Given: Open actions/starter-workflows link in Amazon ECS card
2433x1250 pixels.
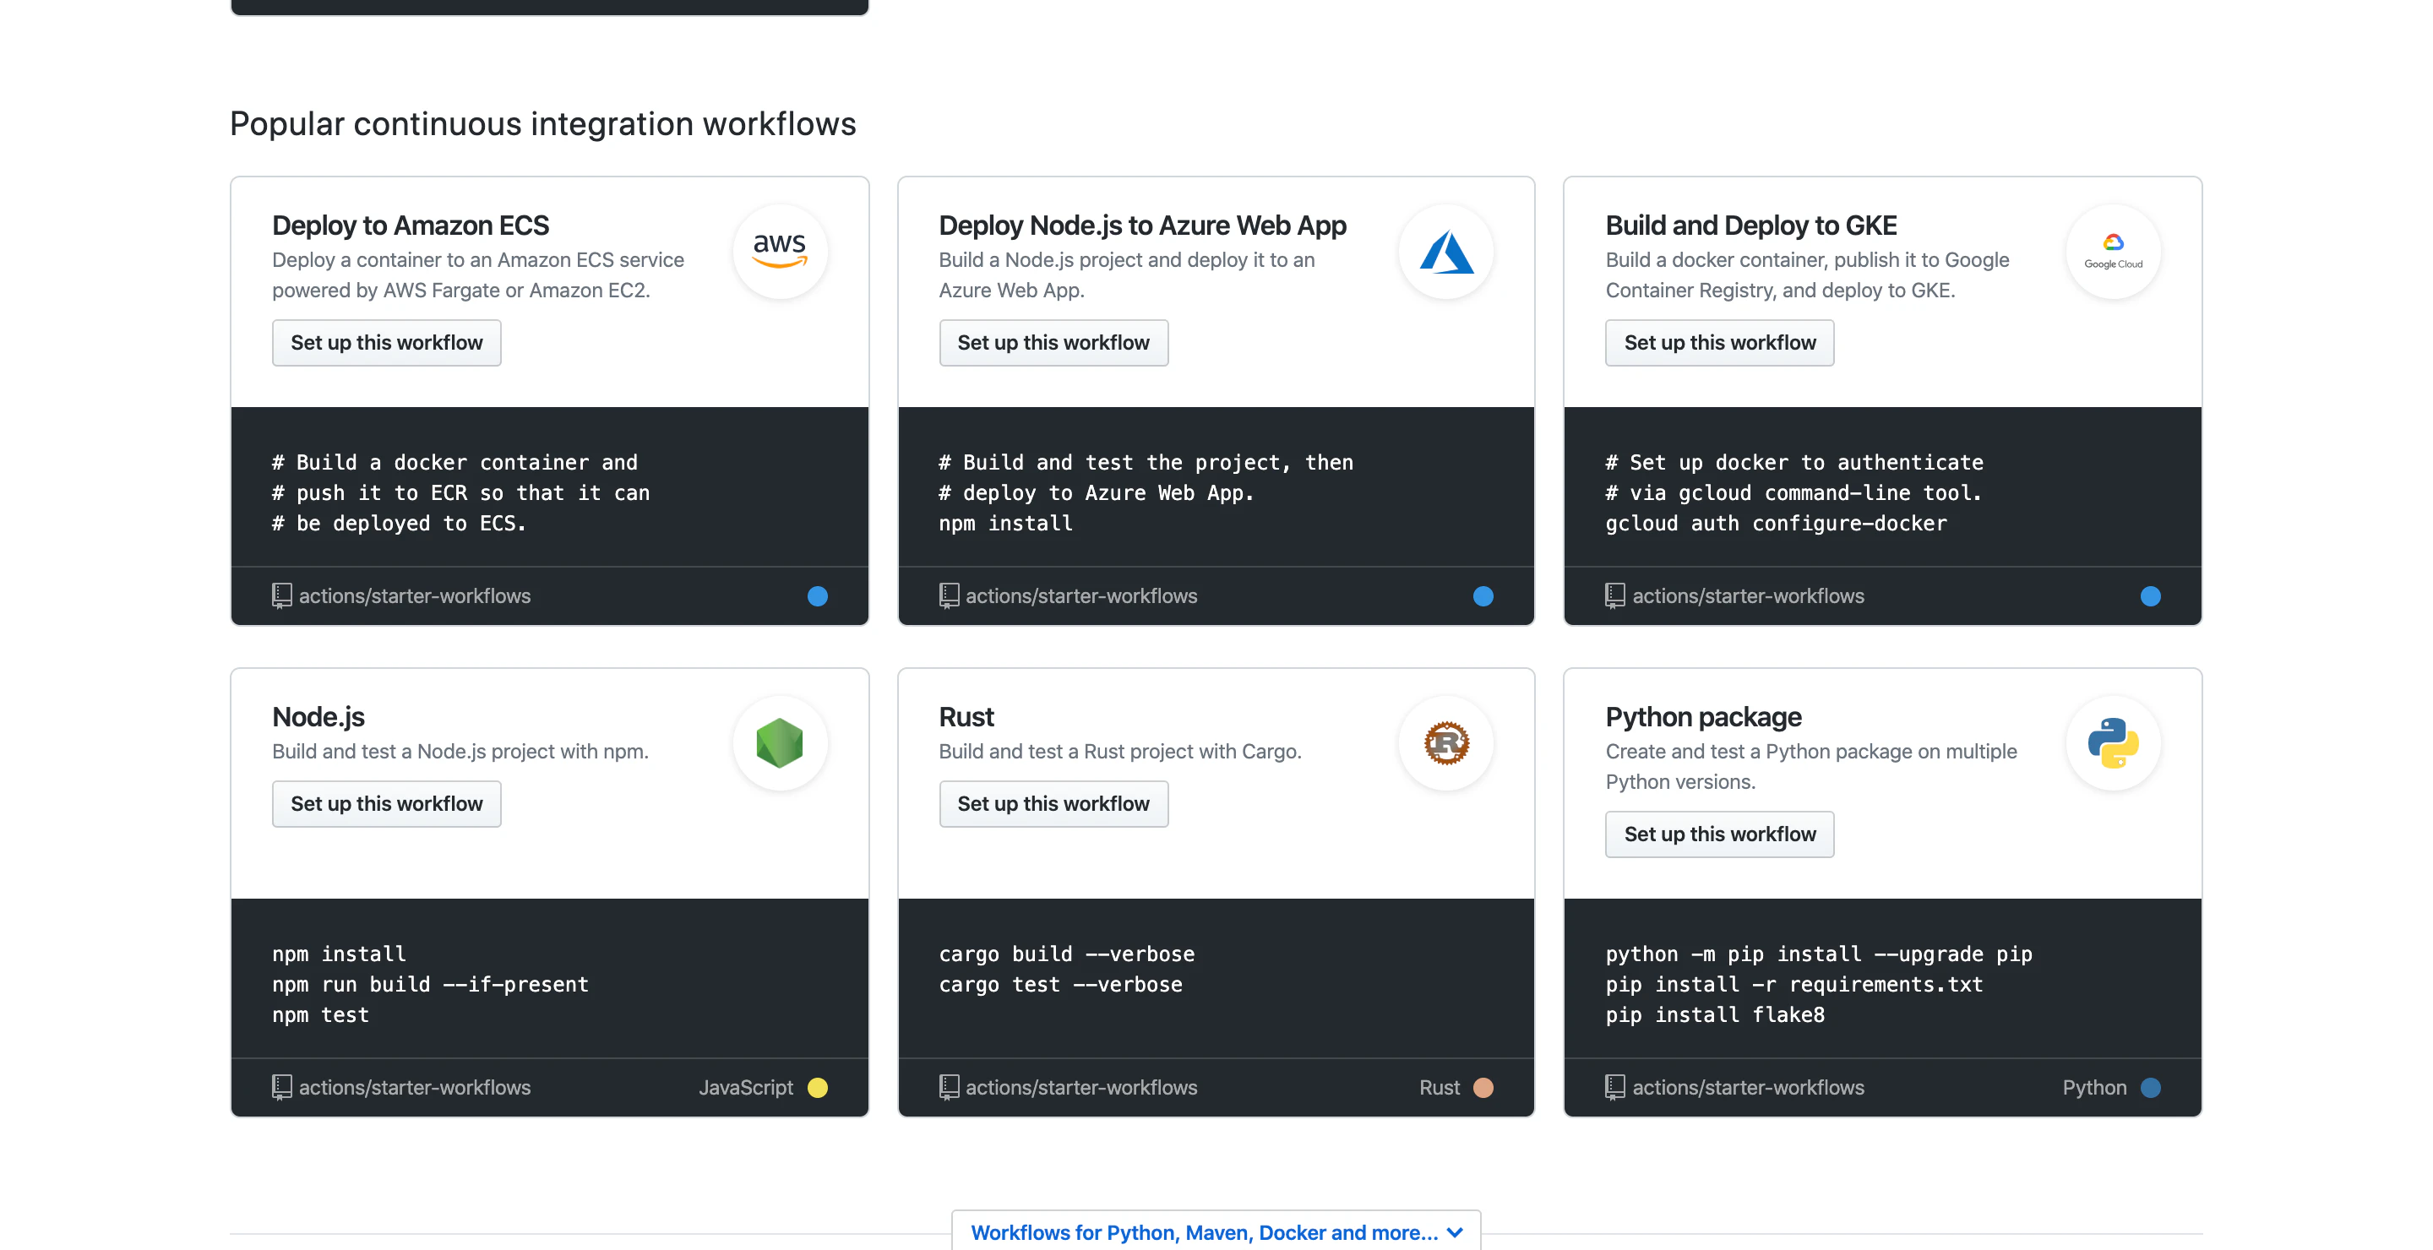Looking at the screenshot, I should click(415, 595).
